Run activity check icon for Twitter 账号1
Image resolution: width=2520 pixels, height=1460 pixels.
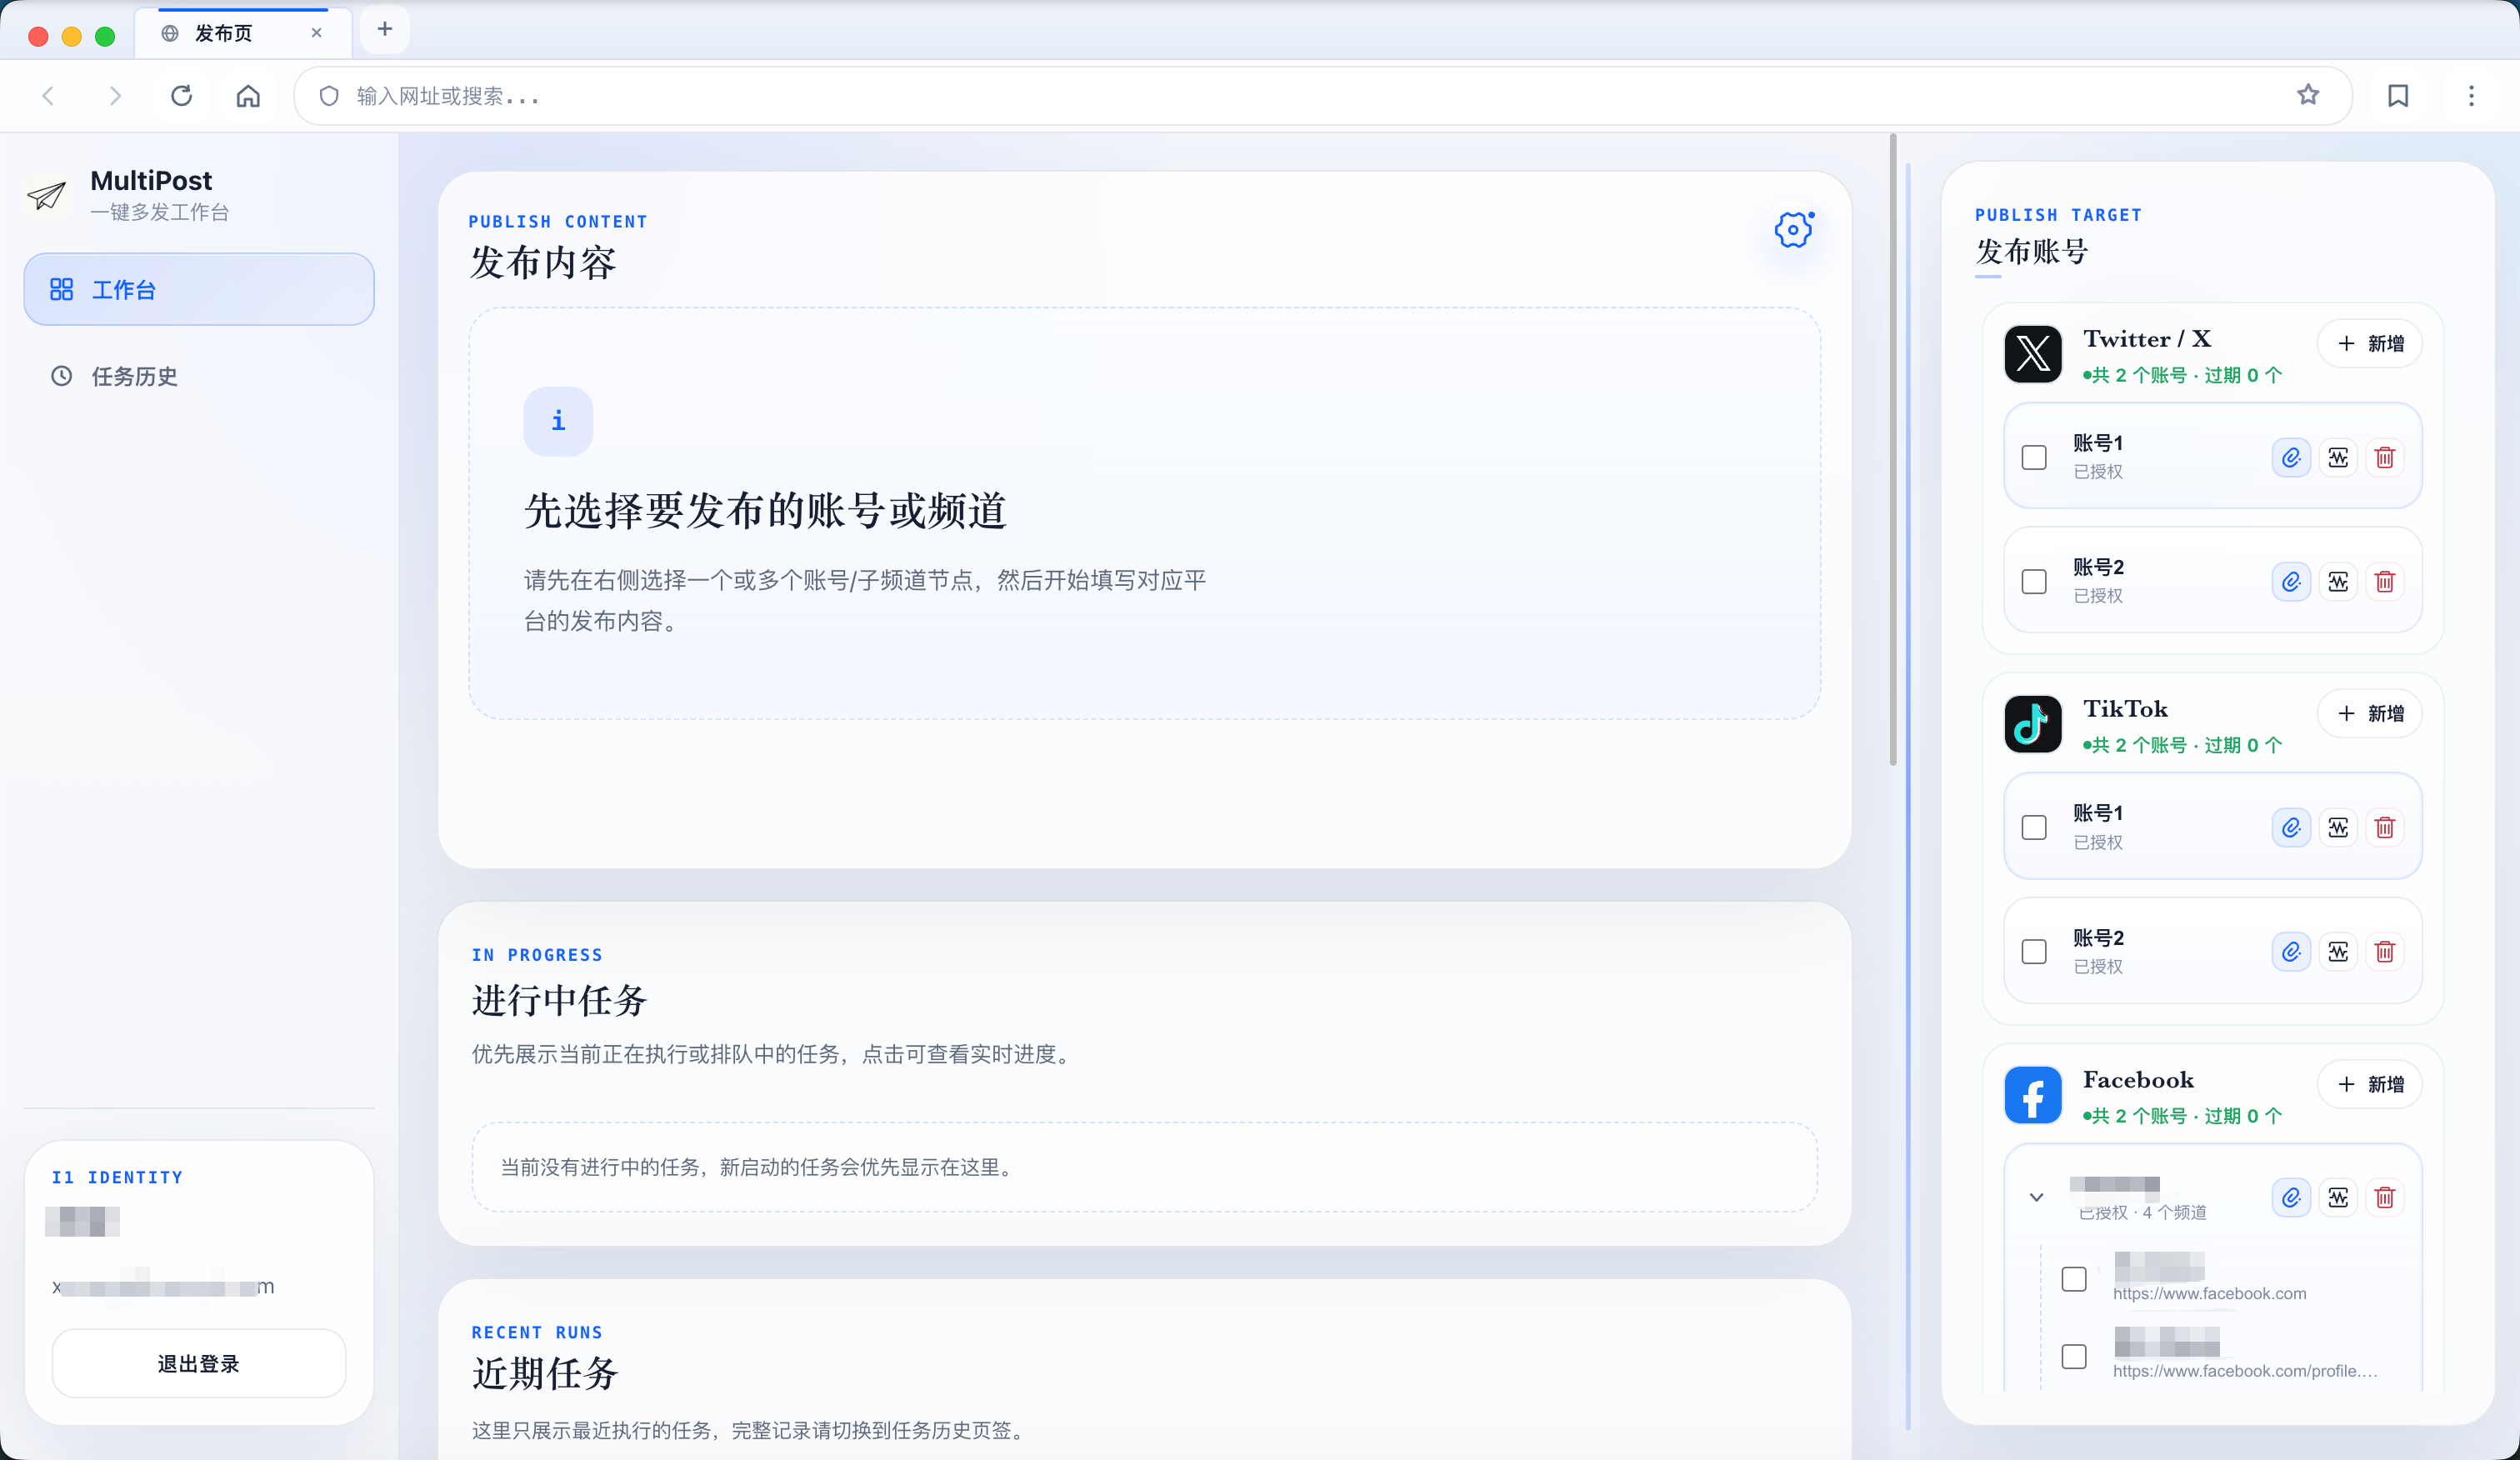[x=2338, y=458]
